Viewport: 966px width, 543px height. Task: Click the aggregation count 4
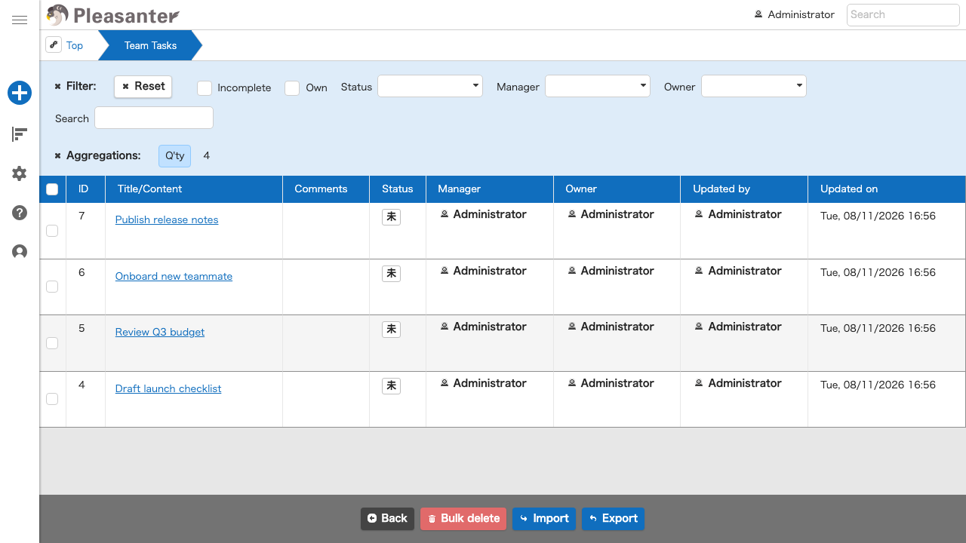tap(207, 156)
